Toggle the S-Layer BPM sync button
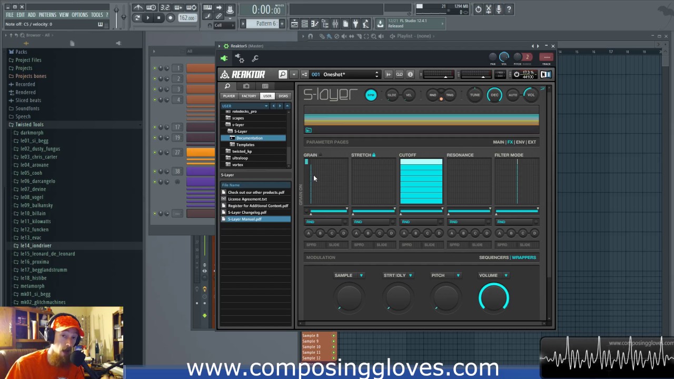The width and height of the screenshot is (674, 379). pos(371,95)
